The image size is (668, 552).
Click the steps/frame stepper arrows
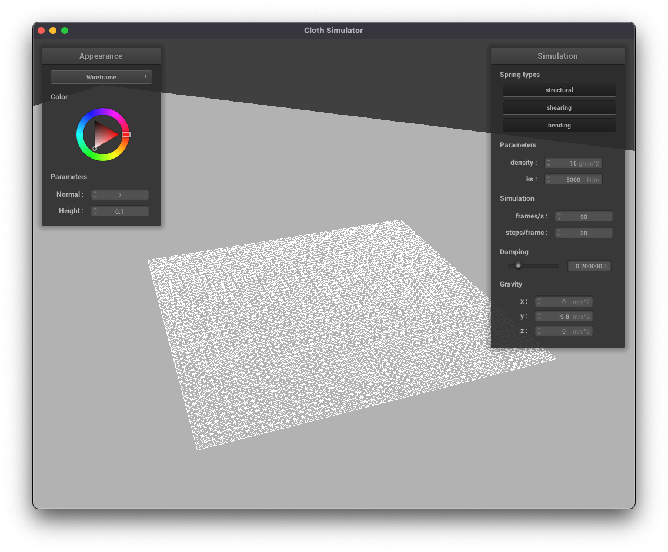559,233
